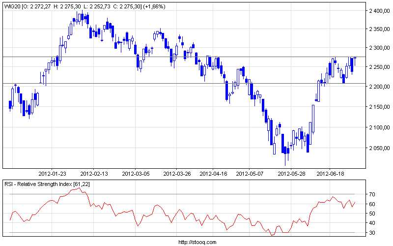
Task: Click the RSI Relative Strength Index title
Action: pos(47,184)
